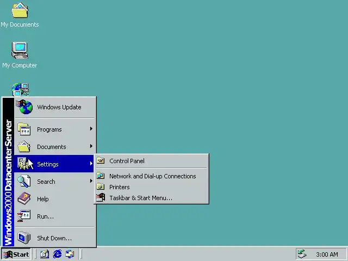
Task: Click the Shut Down monitor icon
Action: tap(24, 238)
